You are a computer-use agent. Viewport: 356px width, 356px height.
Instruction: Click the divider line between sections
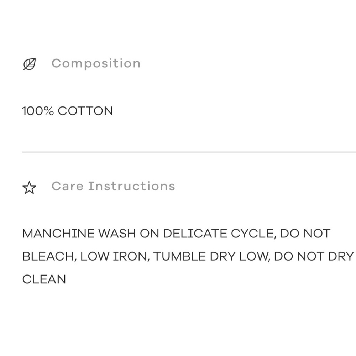click(189, 152)
